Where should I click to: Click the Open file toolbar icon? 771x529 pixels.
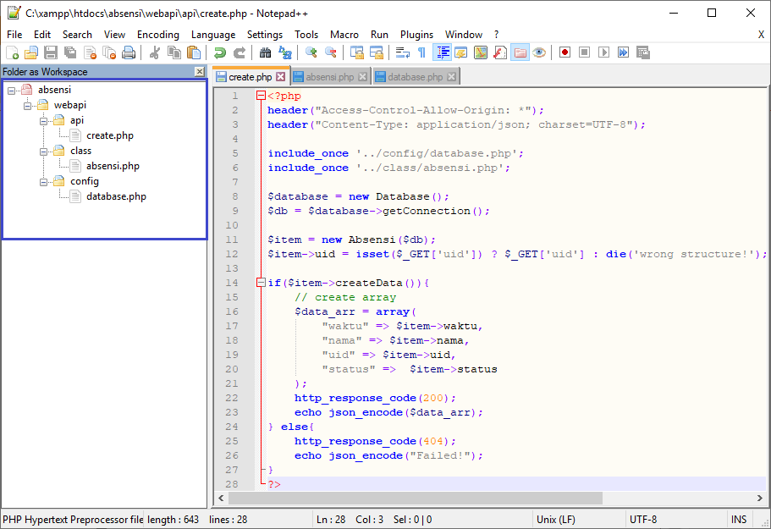click(31, 52)
